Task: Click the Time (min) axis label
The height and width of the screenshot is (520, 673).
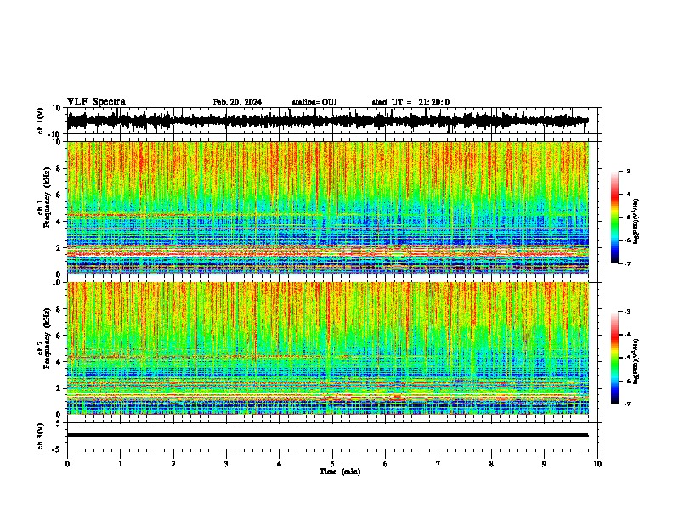Action: [x=340, y=472]
